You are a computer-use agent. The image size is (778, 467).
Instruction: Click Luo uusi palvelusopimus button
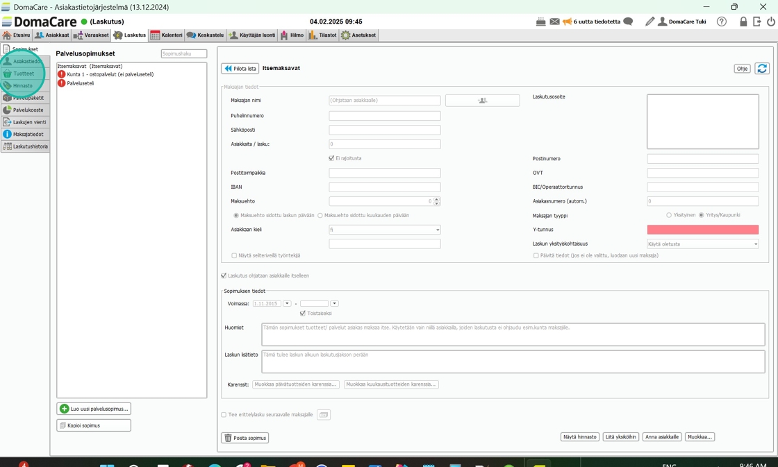(x=94, y=409)
